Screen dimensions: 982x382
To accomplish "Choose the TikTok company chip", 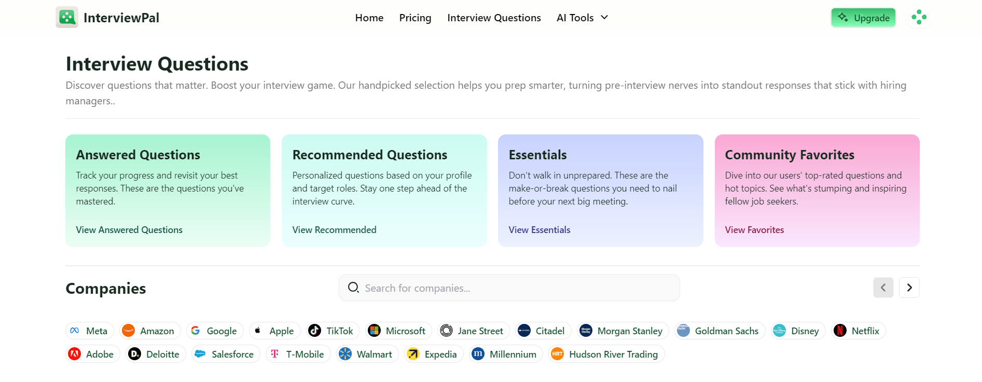I will coord(331,331).
